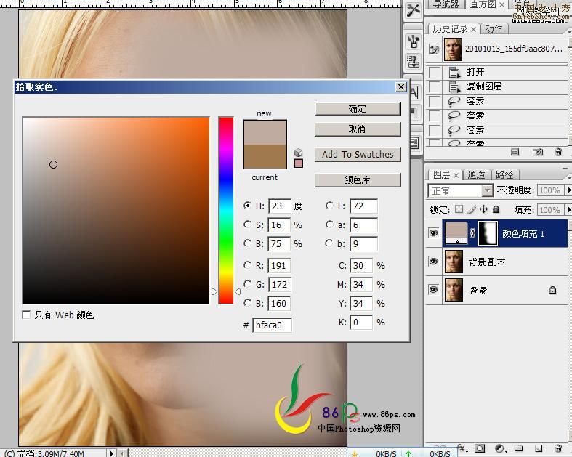The image size is (572, 457).
Task: Open the Layers panel flyout menu arrow
Action: point(569,177)
